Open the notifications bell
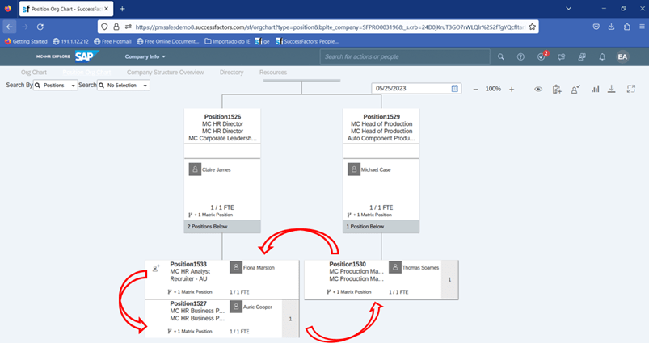This screenshot has height=343, width=649. pos(602,57)
